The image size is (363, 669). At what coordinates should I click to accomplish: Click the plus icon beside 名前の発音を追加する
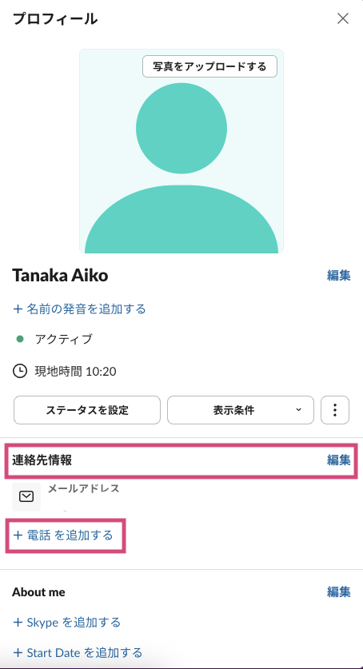click(x=18, y=309)
